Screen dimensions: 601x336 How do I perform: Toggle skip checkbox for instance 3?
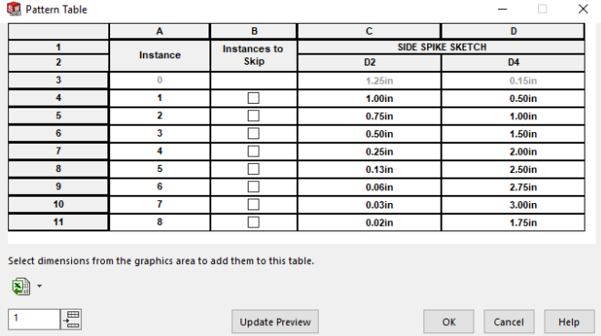253,134
